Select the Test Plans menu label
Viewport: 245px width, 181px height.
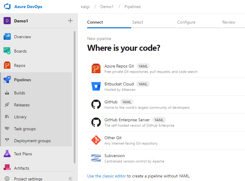23,154
